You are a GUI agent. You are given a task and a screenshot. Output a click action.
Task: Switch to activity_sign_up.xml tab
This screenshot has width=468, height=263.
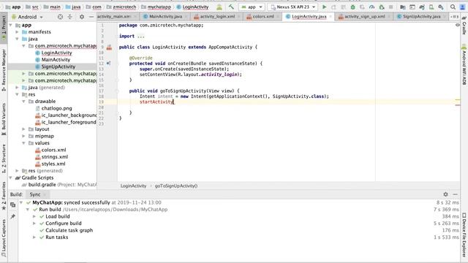click(364, 17)
